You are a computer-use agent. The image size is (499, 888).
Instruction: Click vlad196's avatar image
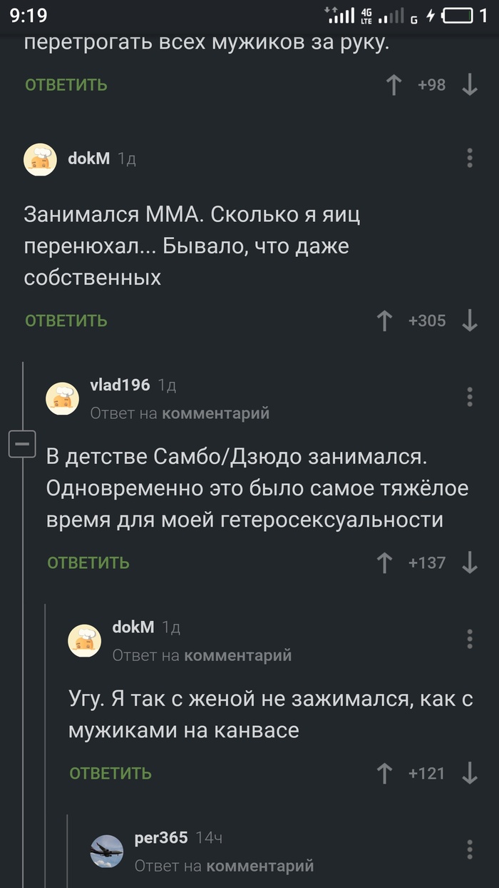[x=63, y=398]
